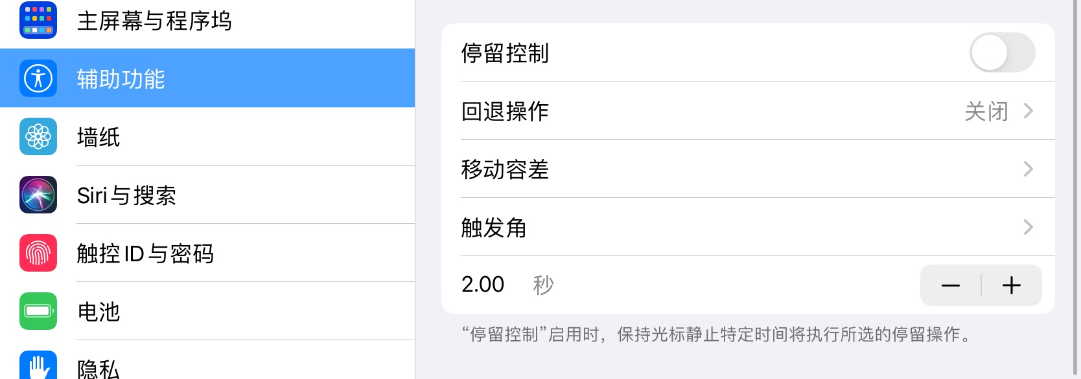The image size is (1081, 379).
Task: Click the Accessibility (辅助功能) icon
Action: [38, 78]
